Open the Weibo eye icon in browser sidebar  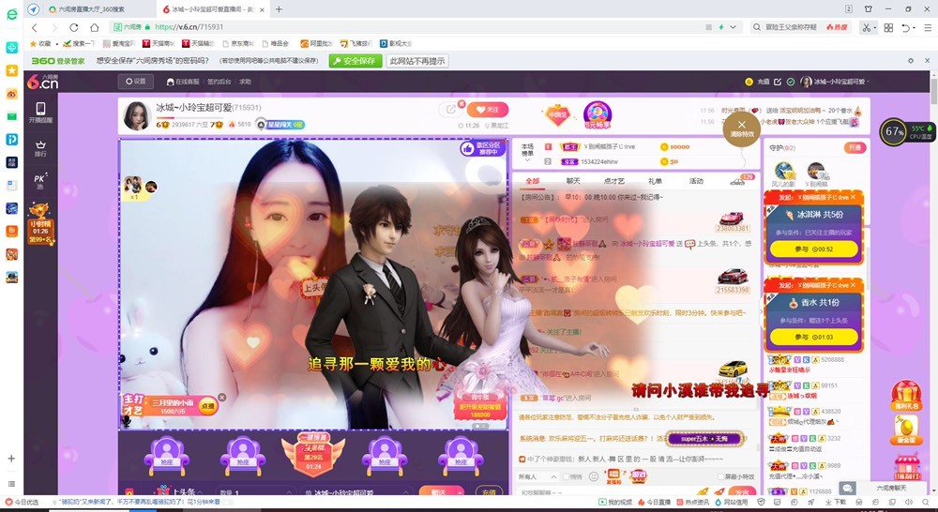pos(11,94)
